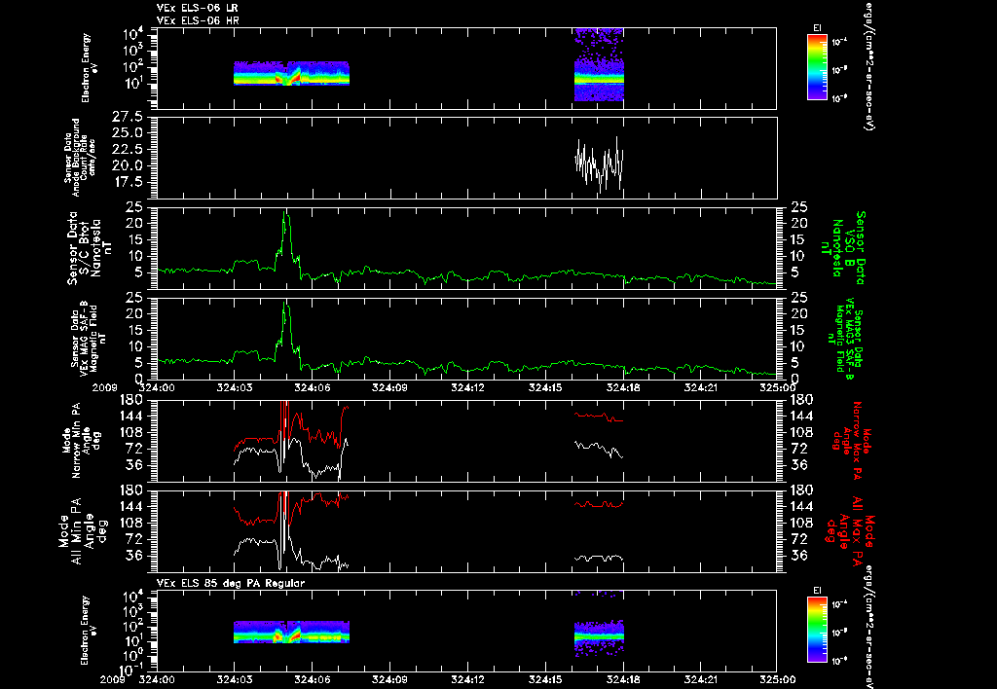Image resolution: width=997 pixels, height=689 pixels.
Task: Click the bottom EI rainbow color bar
Action: (x=817, y=630)
